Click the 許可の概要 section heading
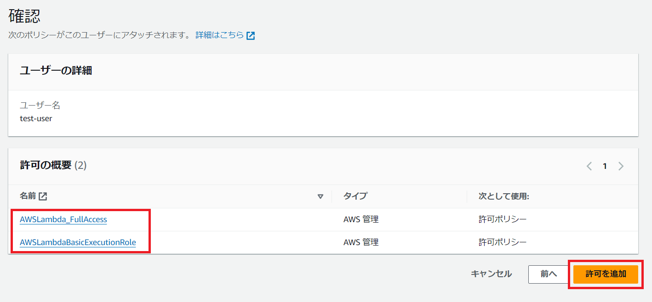The image size is (652, 302). 46,165
